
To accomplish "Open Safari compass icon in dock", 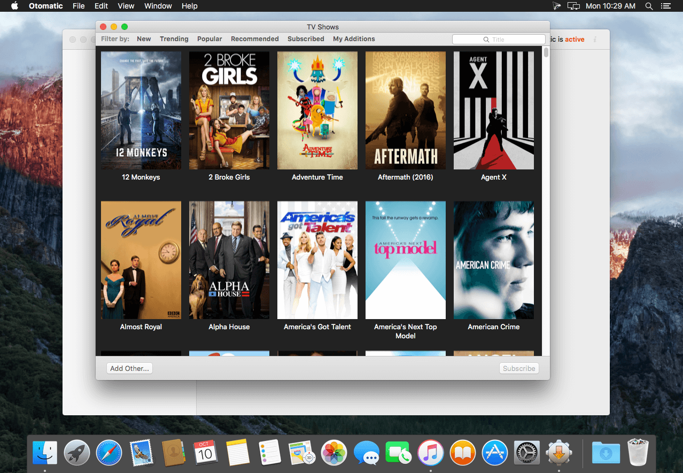I will pos(109,453).
